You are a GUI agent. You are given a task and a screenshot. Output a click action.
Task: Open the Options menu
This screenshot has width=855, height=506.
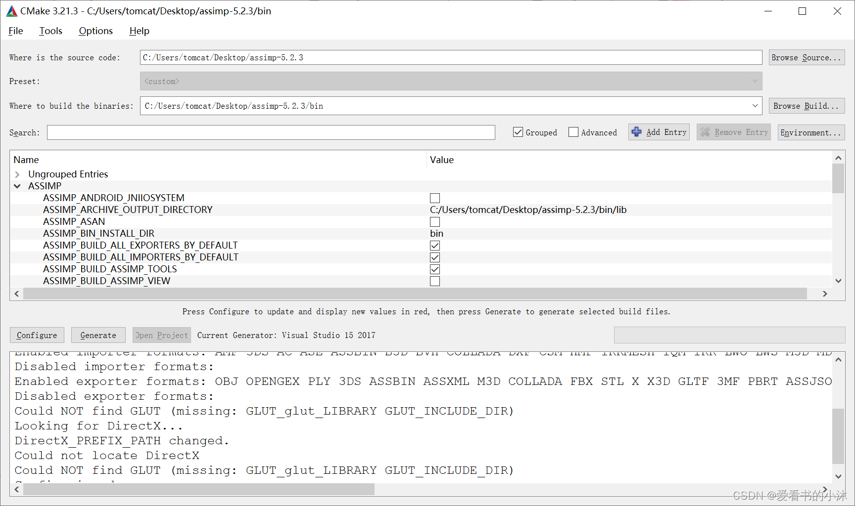pos(95,31)
